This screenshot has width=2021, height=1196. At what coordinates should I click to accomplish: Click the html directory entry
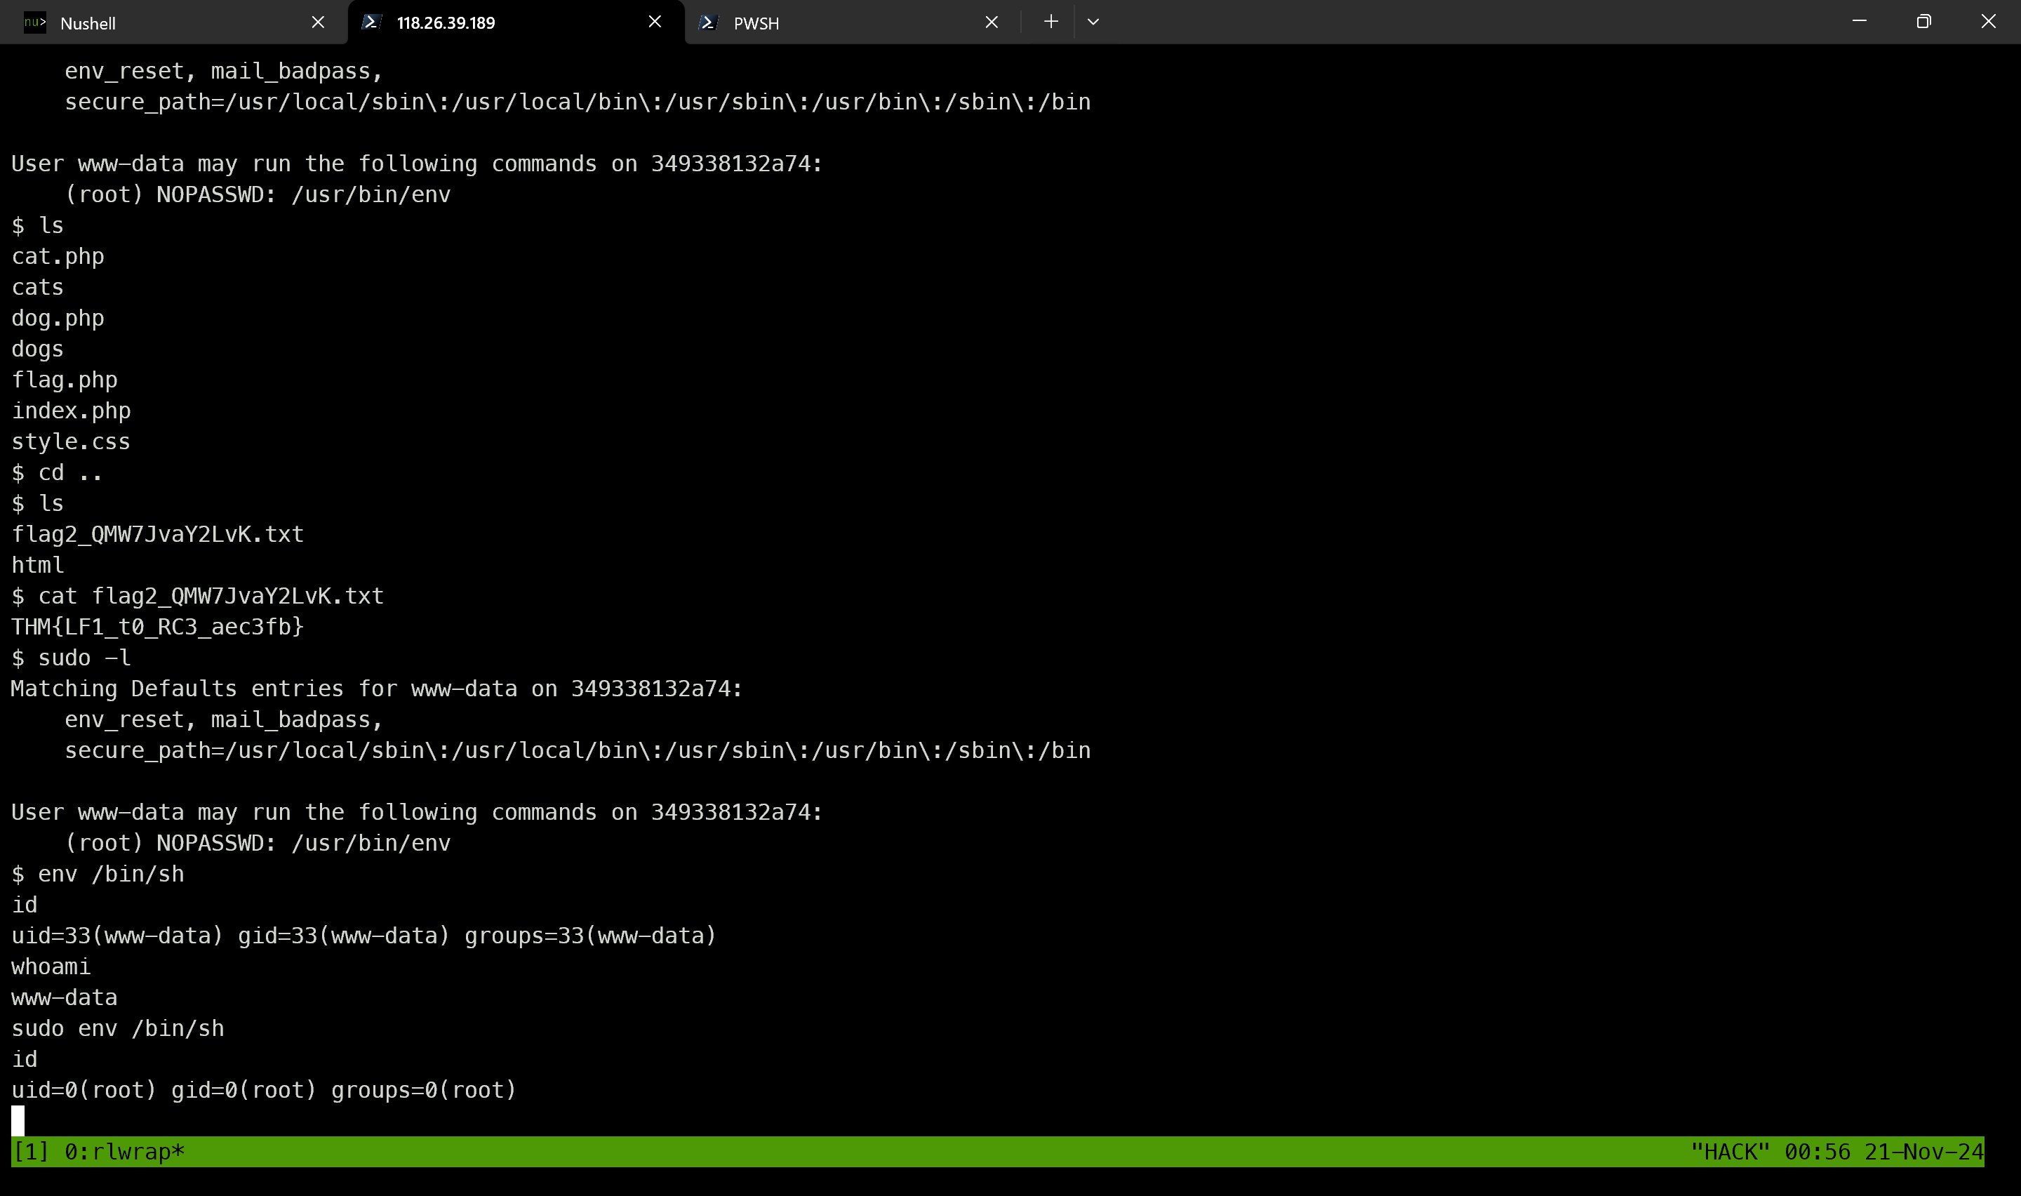[x=38, y=565]
